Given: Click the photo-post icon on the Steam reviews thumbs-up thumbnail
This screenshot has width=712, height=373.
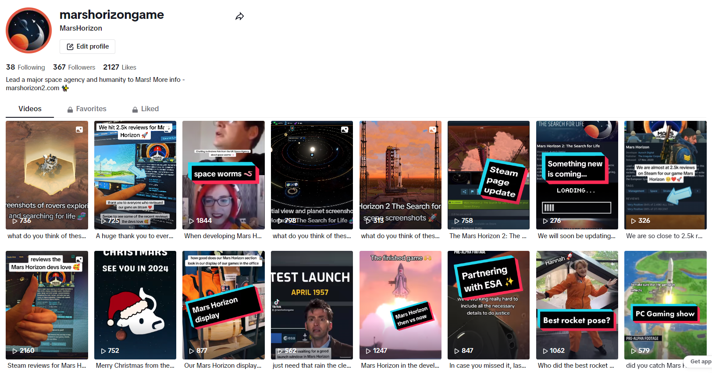Looking at the screenshot, I should pos(79,260).
